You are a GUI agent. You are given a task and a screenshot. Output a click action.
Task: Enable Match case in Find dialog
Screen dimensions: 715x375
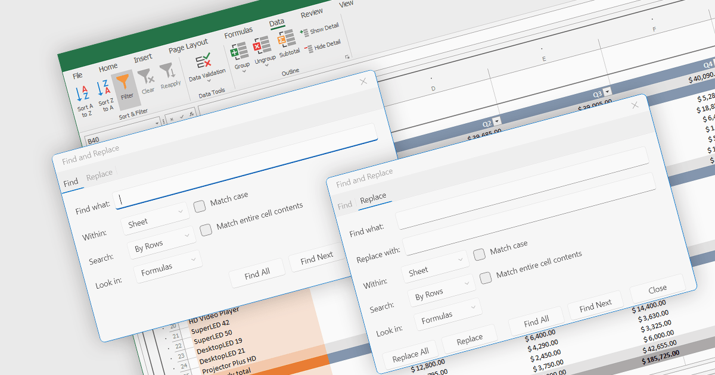click(200, 206)
